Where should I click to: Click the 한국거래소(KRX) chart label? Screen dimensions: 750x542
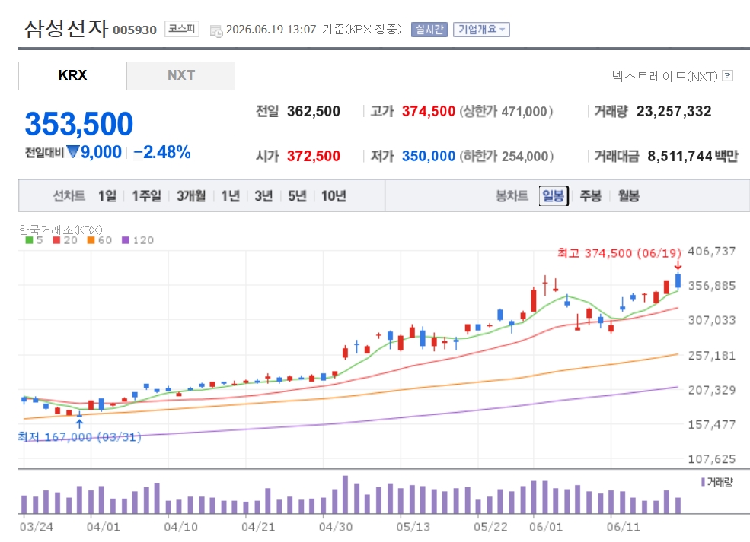(60, 230)
